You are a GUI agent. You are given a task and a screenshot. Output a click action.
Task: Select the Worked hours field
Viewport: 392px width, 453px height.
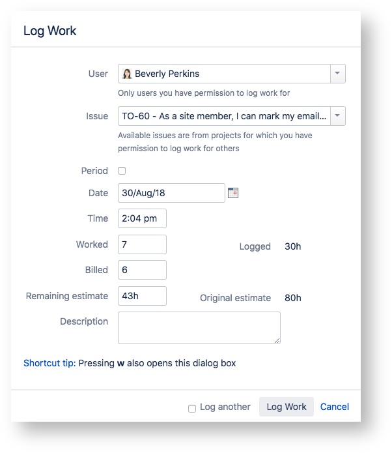[142, 244]
